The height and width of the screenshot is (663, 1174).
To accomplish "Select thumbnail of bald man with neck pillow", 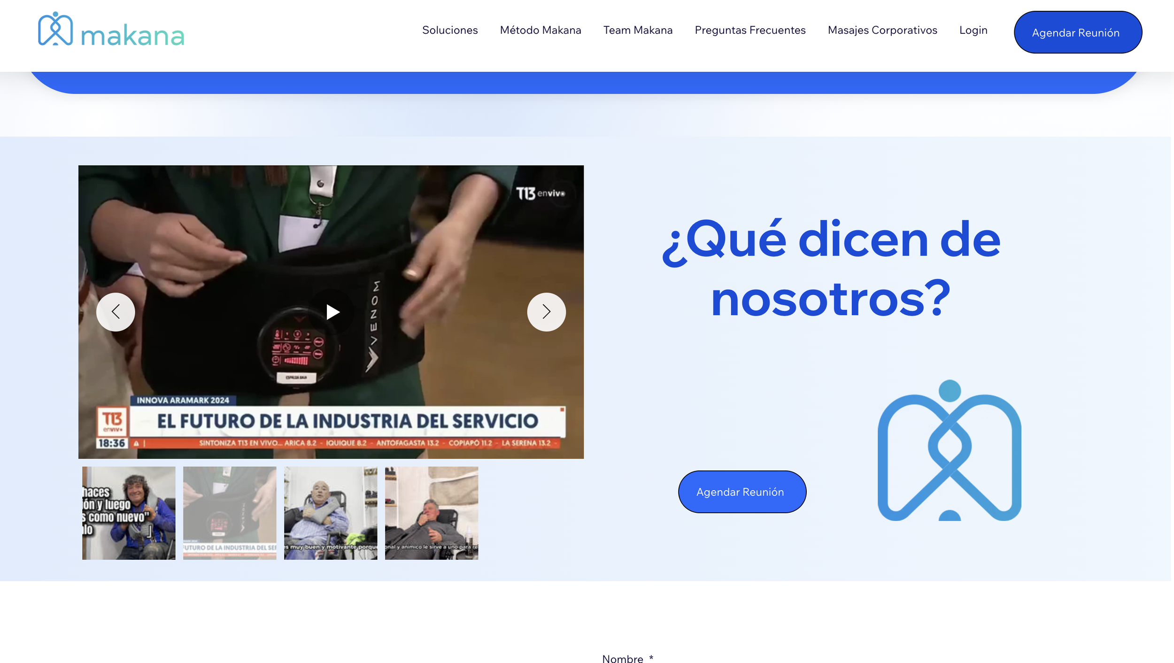I will pyautogui.click(x=331, y=513).
